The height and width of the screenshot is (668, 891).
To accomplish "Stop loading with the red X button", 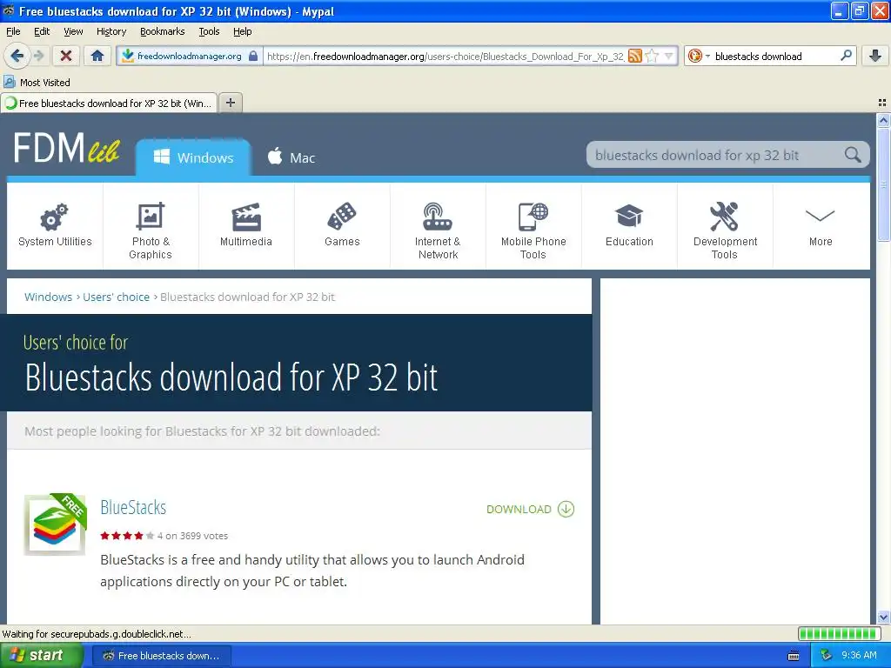I will tap(66, 56).
